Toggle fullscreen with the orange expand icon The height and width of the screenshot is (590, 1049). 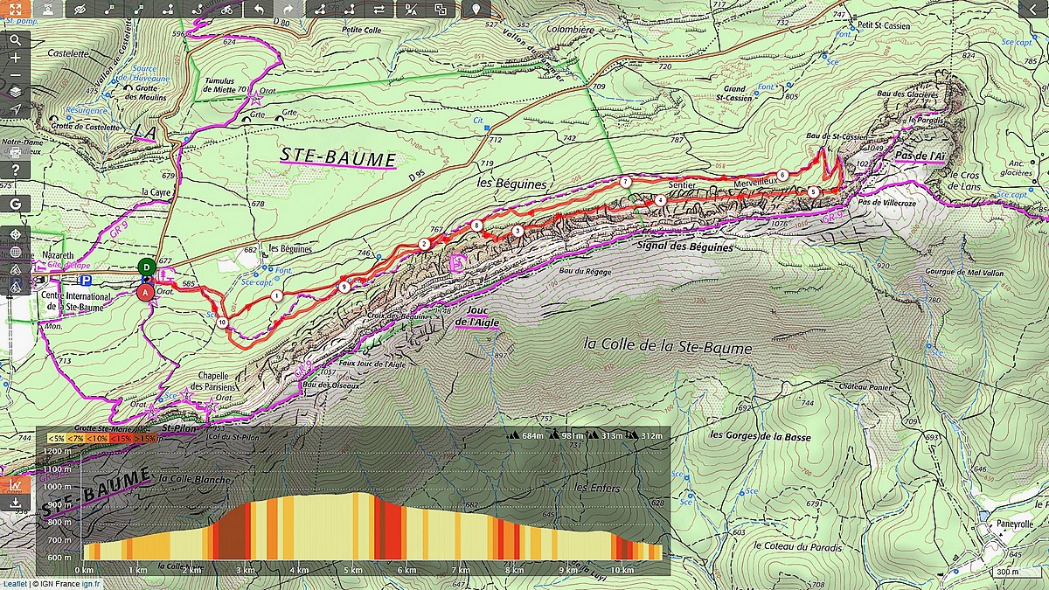click(x=15, y=9)
